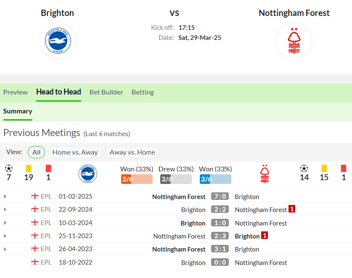
Task: Click Nottingham Forest's red card icon
Action: click(x=344, y=168)
